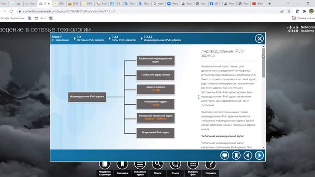Viewport: 315px width, 177px height.
Task: Click the Индивидуальные IPv6-адреса panel heading
Action: point(223,54)
